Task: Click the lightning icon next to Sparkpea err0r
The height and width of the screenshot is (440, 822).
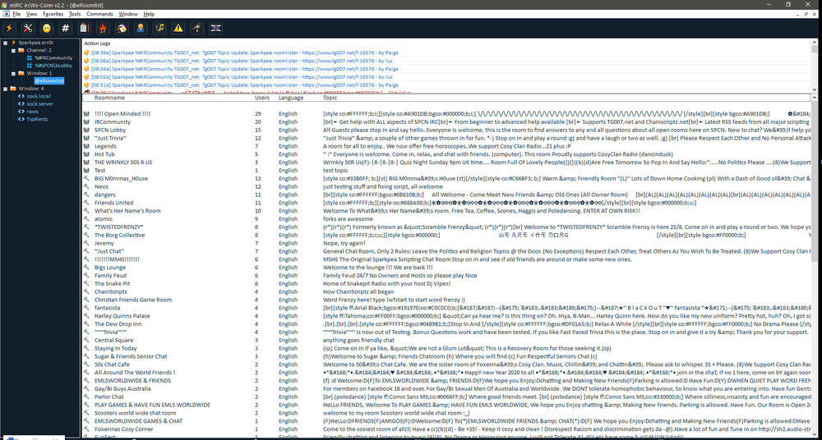Action: [14, 43]
